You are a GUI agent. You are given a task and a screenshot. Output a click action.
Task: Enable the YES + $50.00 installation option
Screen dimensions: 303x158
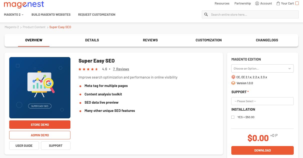(x=233, y=117)
